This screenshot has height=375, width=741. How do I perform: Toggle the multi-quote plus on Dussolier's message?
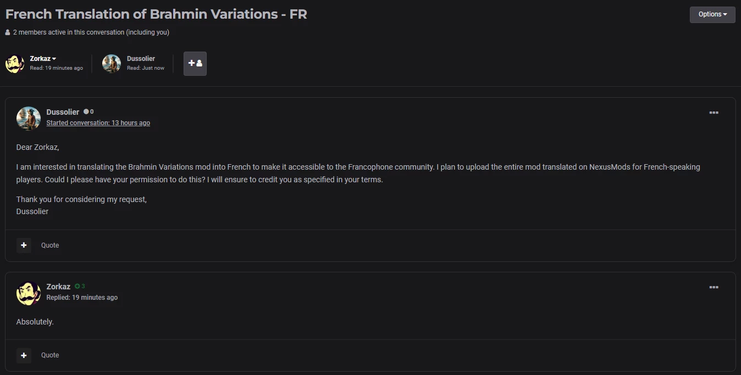coord(24,245)
